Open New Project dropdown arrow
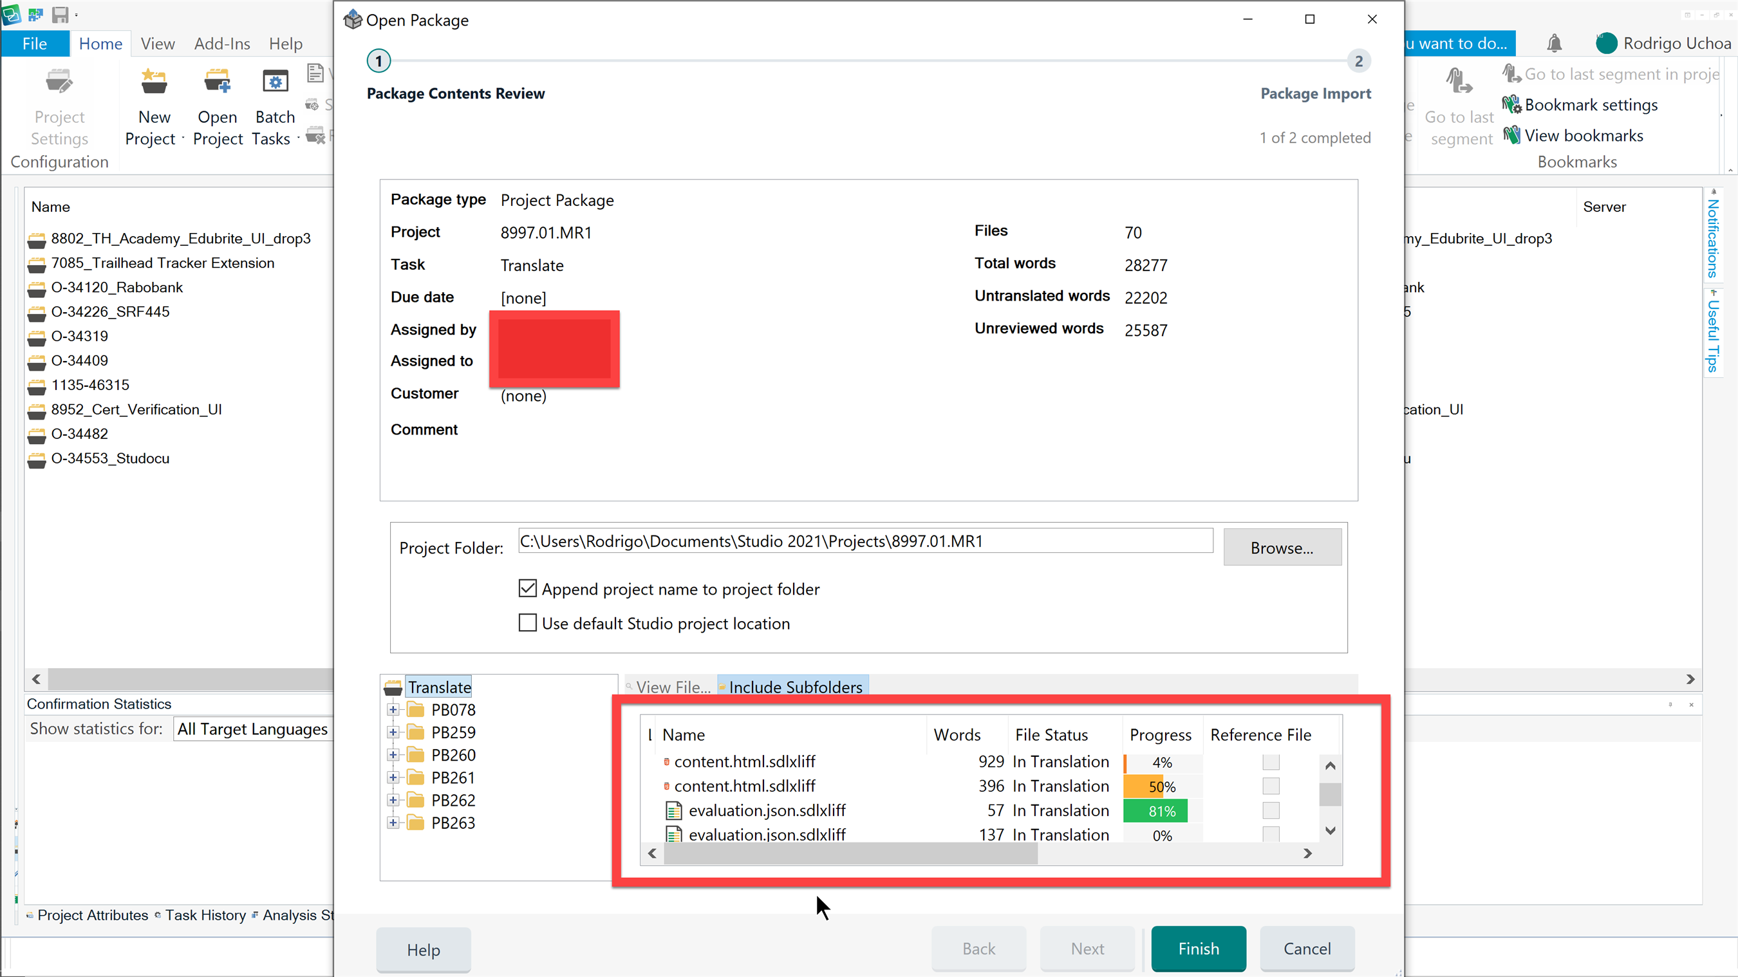The image size is (1738, 977). pos(183,139)
